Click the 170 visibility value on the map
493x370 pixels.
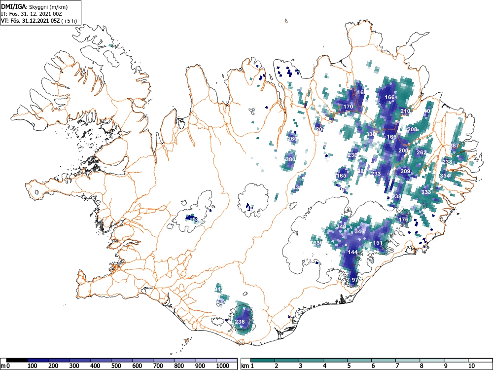348,107
